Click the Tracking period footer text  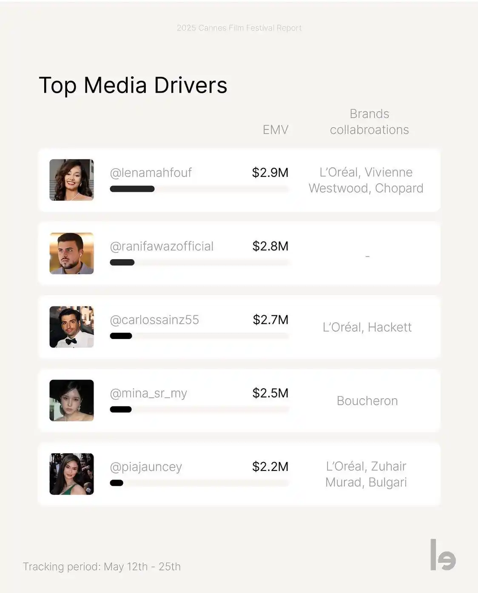(x=102, y=567)
